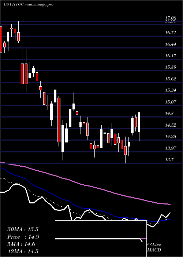
Task: Click the 17.06 price label
Action: (171, 18)
